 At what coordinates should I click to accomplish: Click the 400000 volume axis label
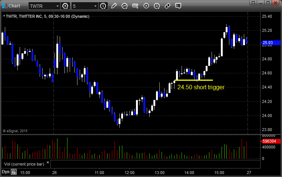(269, 147)
